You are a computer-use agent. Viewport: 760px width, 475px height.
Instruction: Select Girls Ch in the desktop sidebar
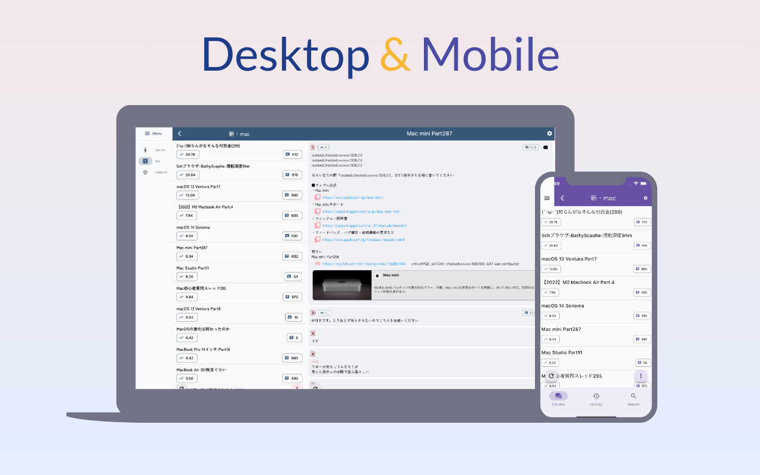pos(153,150)
